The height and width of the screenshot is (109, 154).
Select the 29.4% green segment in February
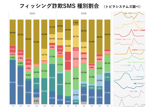coord(68,83)
